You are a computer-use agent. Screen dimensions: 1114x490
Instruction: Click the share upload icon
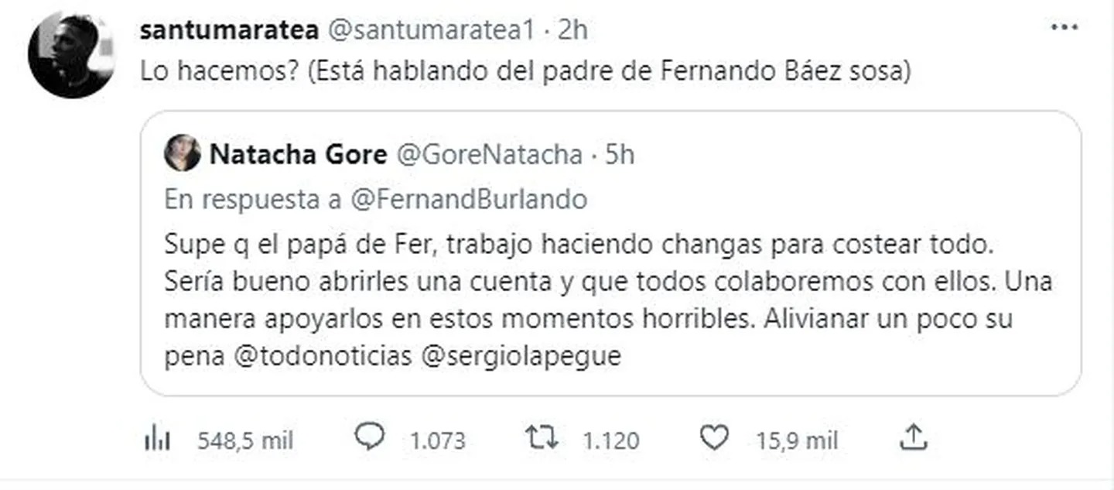pyautogui.click(x=914, y=439)
